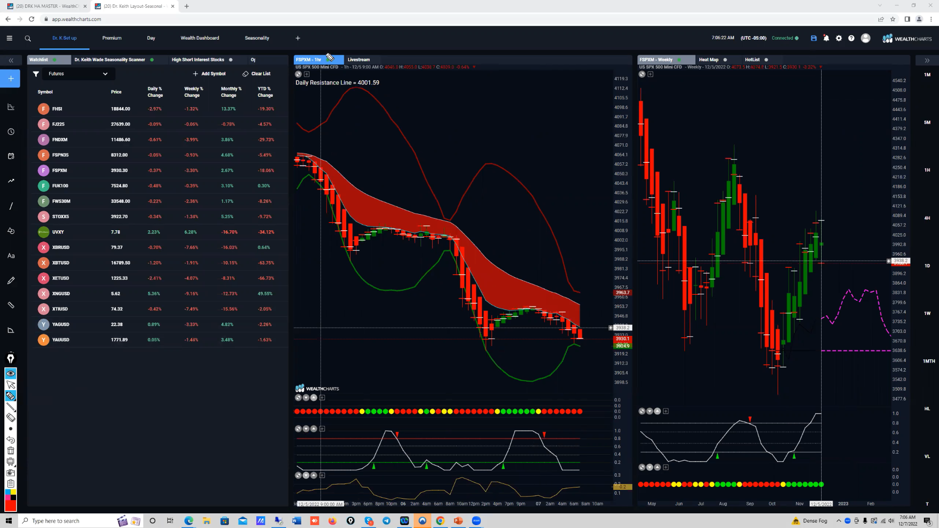This screenshot has width=939, height=528.
Task: Select the chart indicators sidebar tool
Action: tap(11, 107)
